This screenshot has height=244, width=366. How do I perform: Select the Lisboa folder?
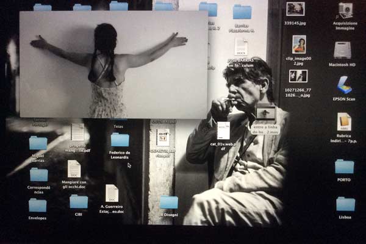point(345,203)
